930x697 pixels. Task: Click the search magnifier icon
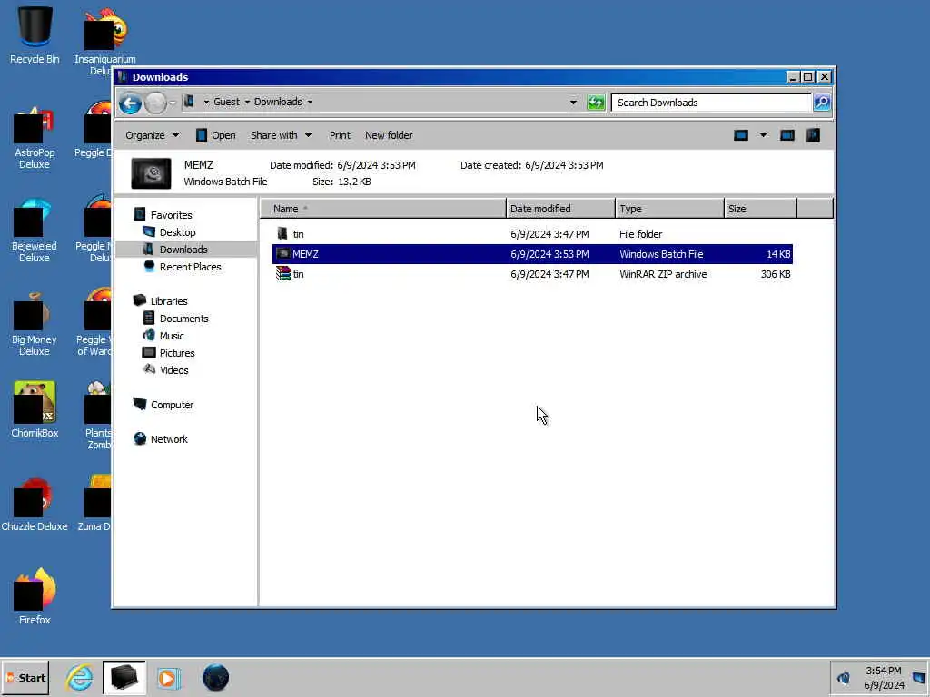click(x=821, y=103)
